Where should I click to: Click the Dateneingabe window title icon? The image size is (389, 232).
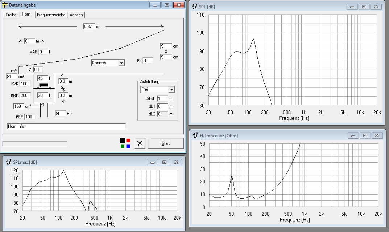pos(5,5)
